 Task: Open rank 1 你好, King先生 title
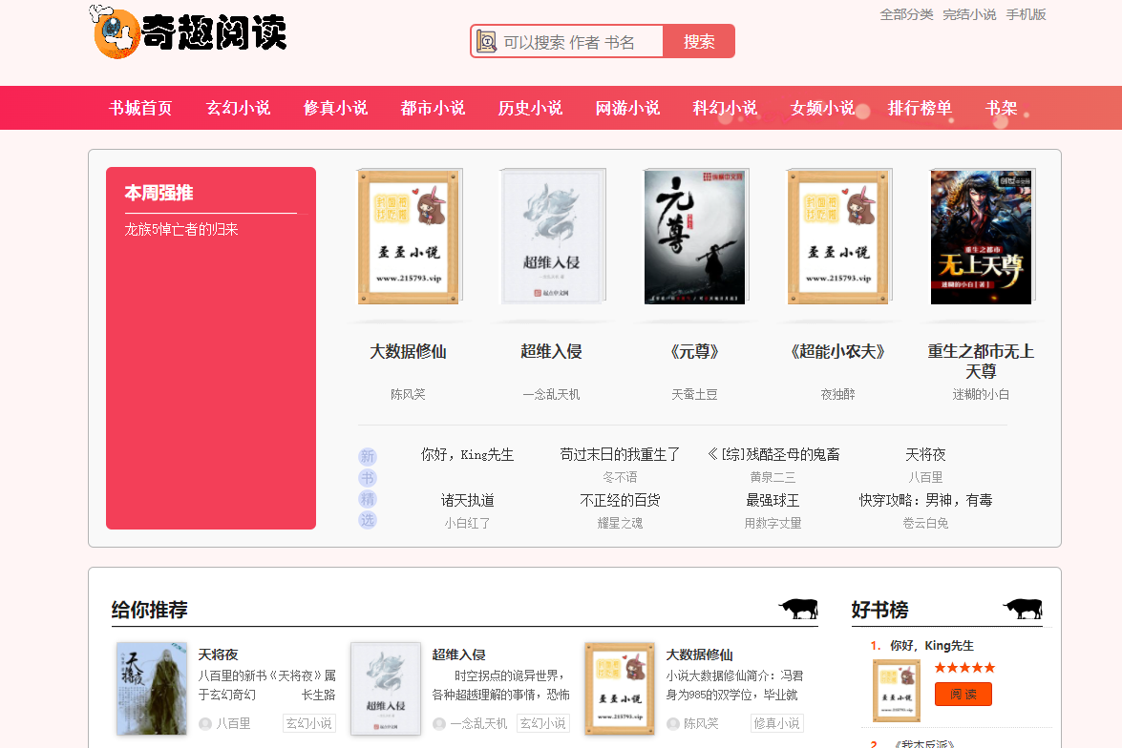point(932,646)
